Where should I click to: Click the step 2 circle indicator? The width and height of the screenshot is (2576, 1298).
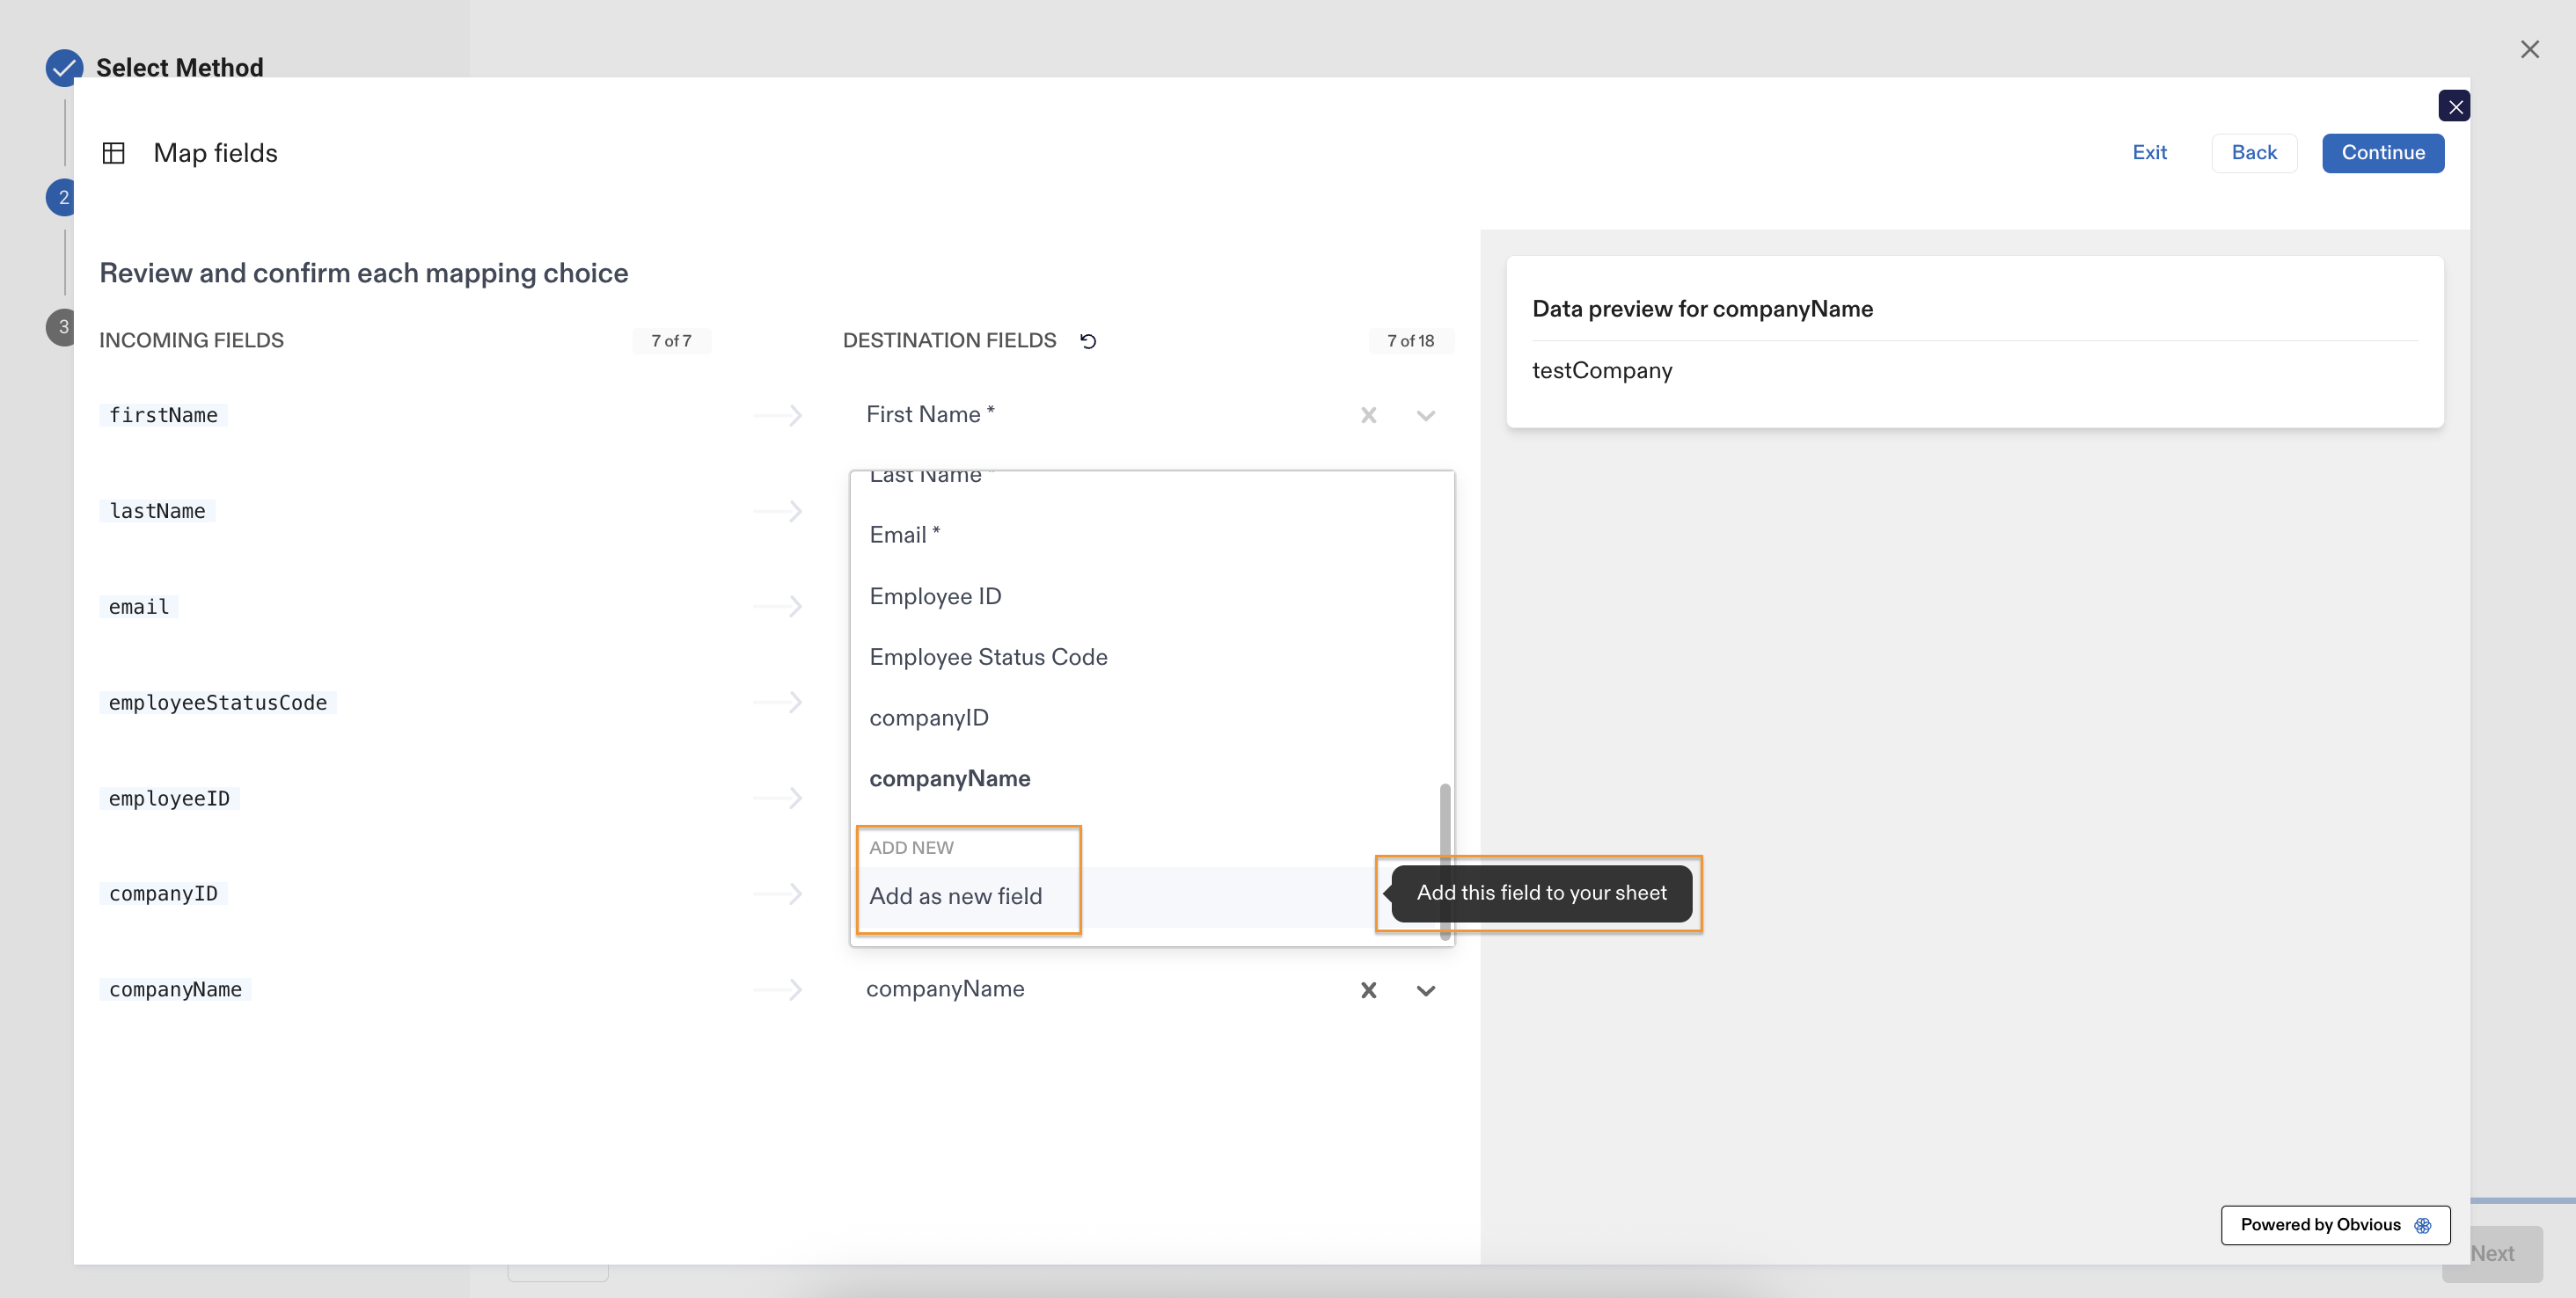[x=62, y=198]
